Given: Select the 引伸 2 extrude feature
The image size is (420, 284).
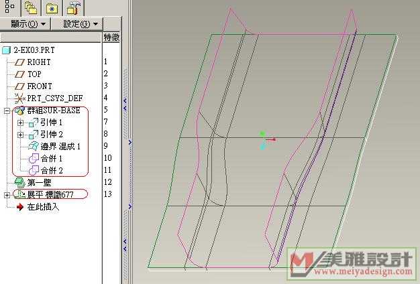Looking at the screenshot, I should 52,134.
